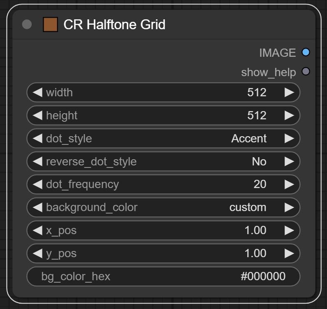The height and width of the screenshot is (309, 327).
Task: Click the IMAGE output connector dot
Action: pyautogui.click(x=305, y=53)
